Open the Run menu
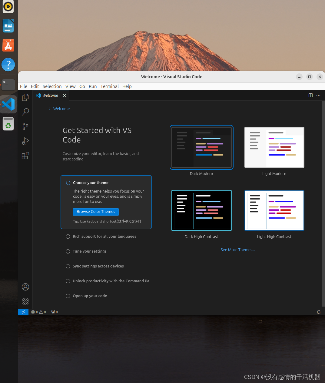325x383 pixels. click(x=93, y=86)
